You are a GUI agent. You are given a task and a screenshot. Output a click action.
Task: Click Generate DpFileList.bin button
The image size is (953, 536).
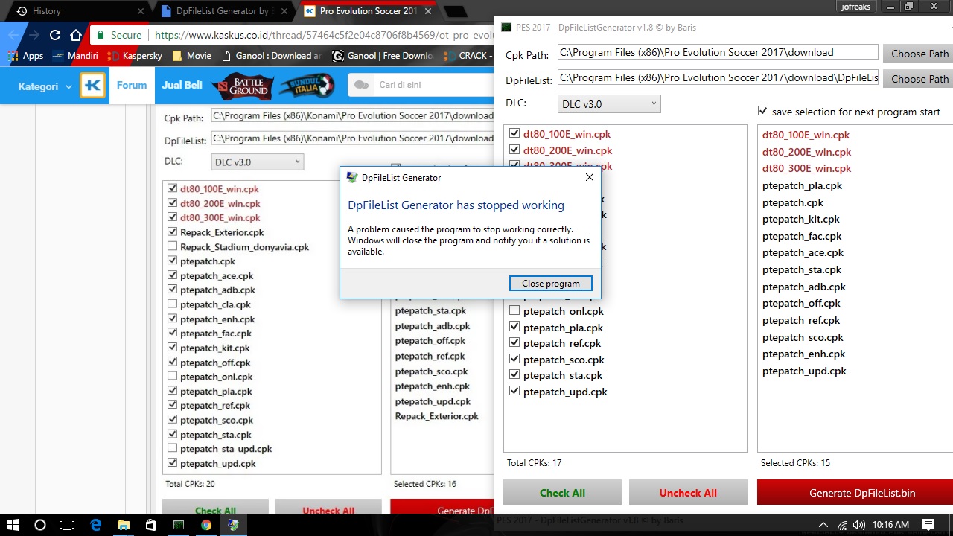[x=856, y=493]
